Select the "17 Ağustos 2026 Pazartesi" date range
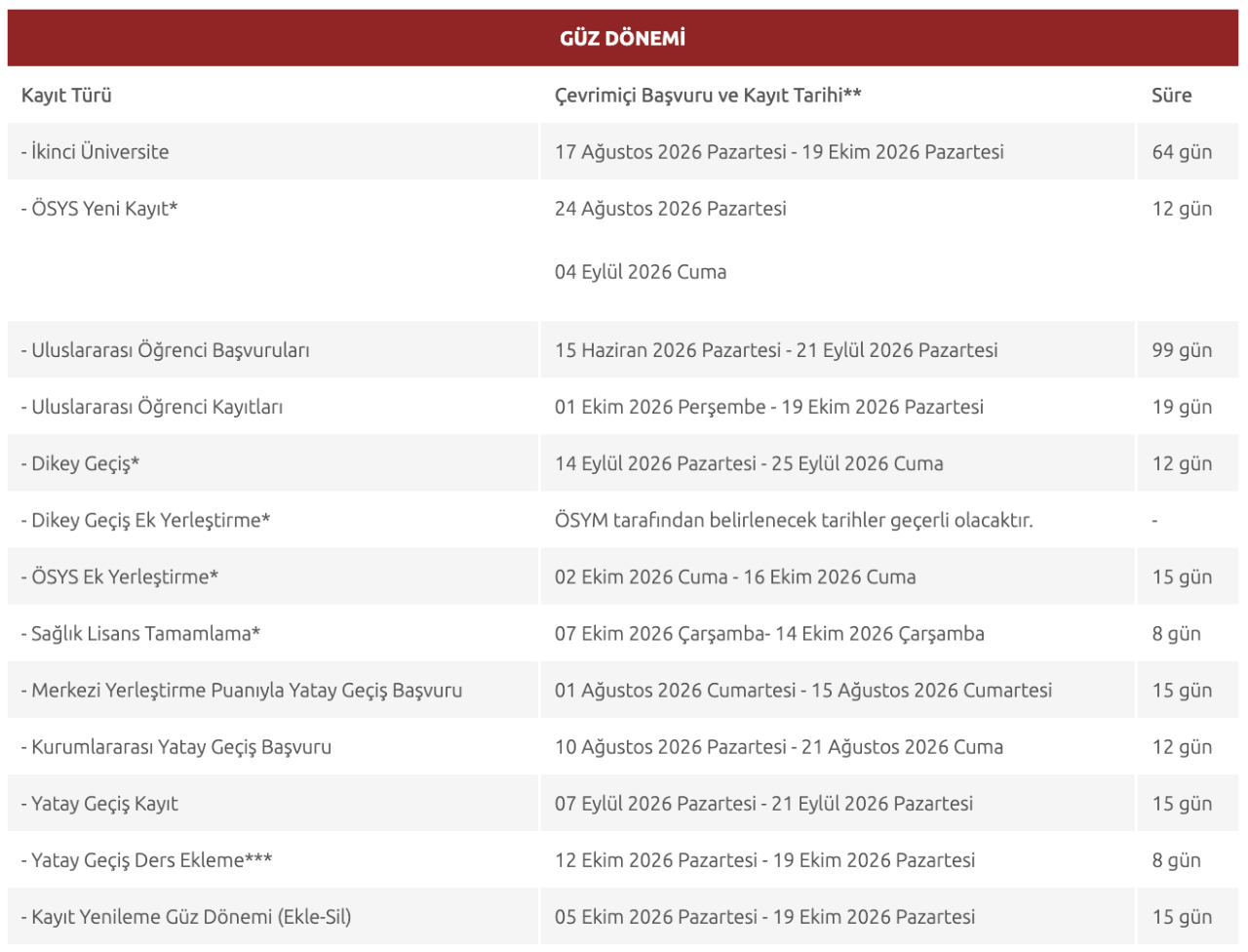Screen dimensions: 1248x952 [779, 151]
